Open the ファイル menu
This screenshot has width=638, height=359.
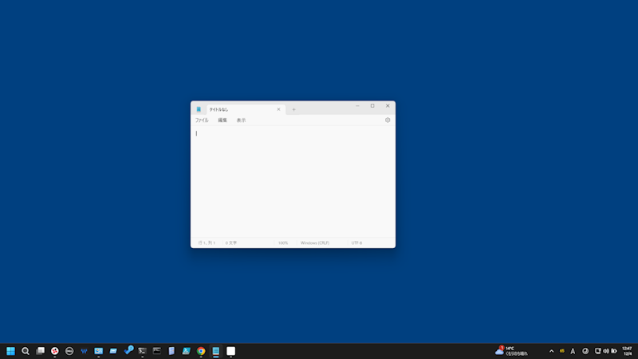click(x=202, y=120)
